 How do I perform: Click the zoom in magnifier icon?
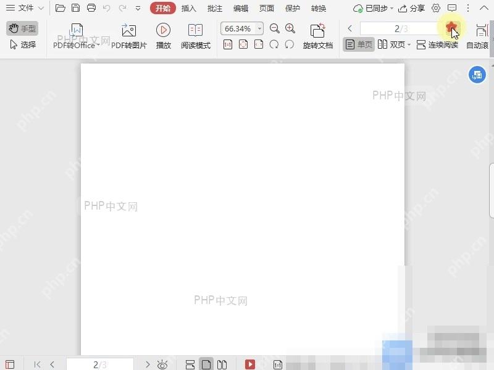click(x=290, y=28)
